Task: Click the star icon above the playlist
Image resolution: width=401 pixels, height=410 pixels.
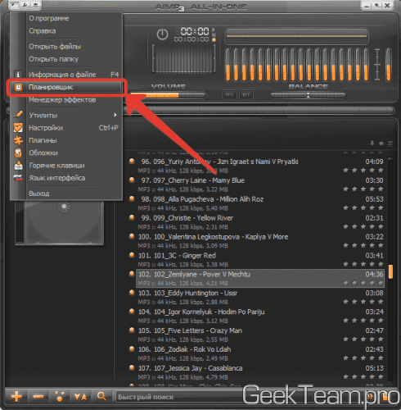Action: (381, 143)
